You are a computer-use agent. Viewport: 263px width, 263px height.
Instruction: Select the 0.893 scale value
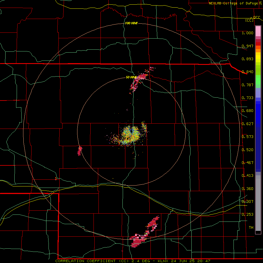[x=248, y=59]
